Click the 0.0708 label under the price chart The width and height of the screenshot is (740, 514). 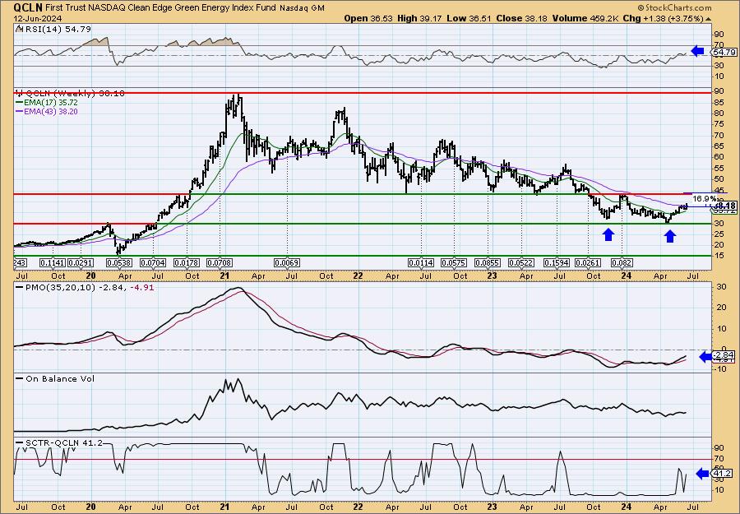[220, 263]
